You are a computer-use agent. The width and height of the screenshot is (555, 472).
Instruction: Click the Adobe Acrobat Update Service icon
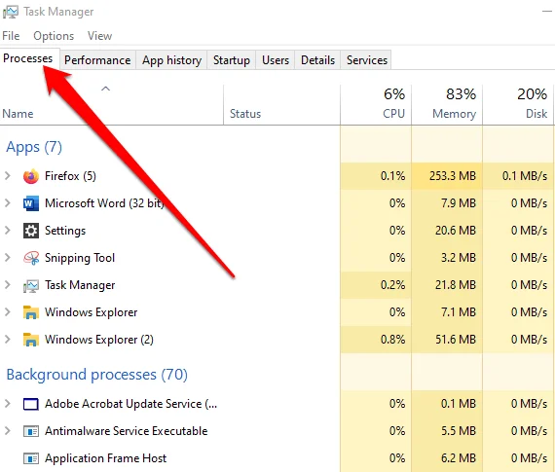31,404
